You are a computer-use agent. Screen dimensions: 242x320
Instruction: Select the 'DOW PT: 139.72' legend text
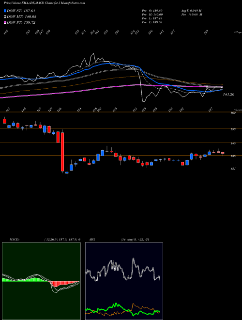click(21, 22)
